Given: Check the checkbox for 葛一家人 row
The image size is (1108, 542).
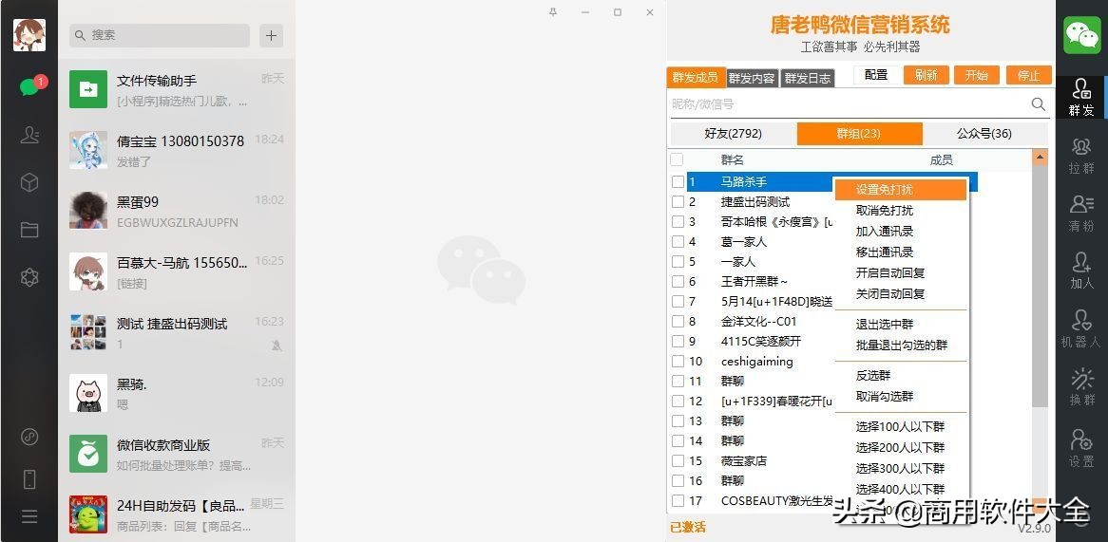Looking at the screenshot, I should pos(678,241).
